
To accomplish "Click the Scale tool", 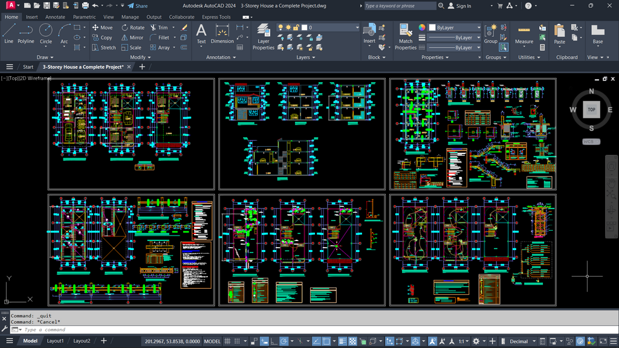I will pos(131,47).
